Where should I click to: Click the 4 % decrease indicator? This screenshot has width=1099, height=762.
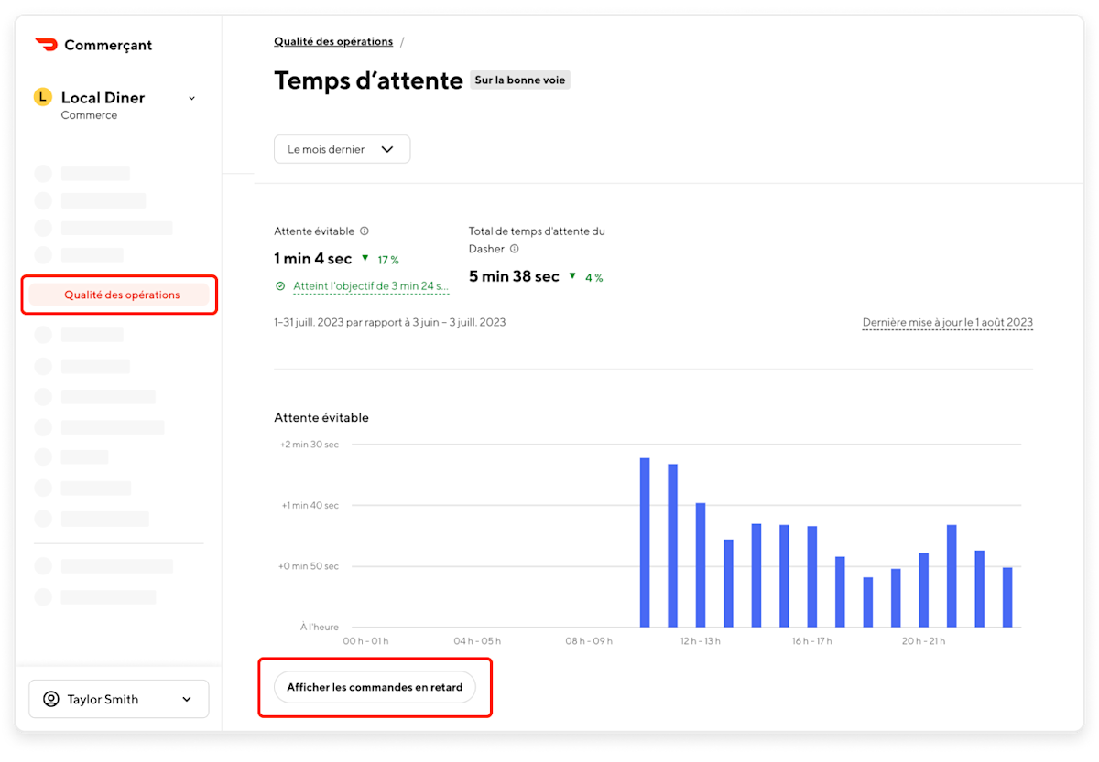[x=586, y=277]
